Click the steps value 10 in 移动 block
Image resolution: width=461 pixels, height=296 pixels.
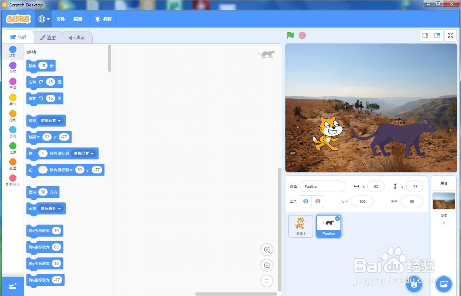coord(43,66)
